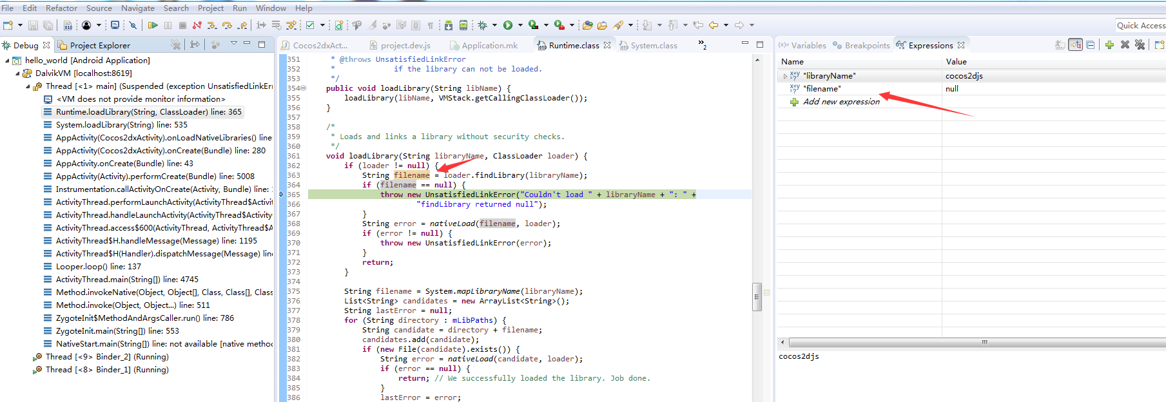This screenshot has height=402, width=1166.
Task: Click Collapse All in Expressions view
Action: [1091, 45]
